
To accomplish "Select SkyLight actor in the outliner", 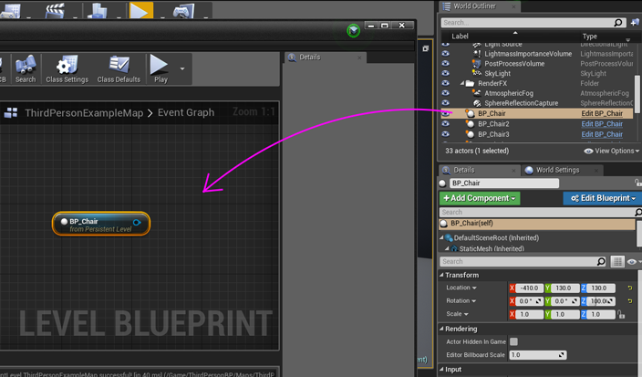I will 498,73.
